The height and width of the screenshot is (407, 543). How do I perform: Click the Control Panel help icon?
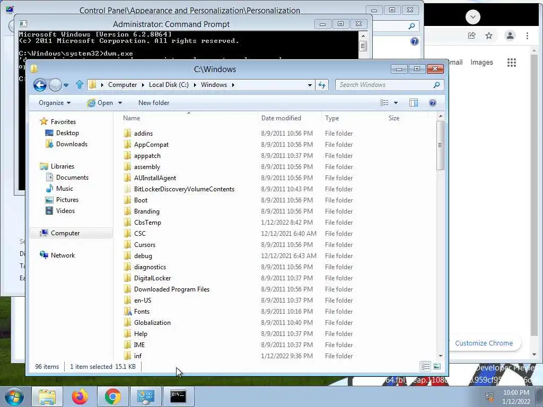coord(415,41)
